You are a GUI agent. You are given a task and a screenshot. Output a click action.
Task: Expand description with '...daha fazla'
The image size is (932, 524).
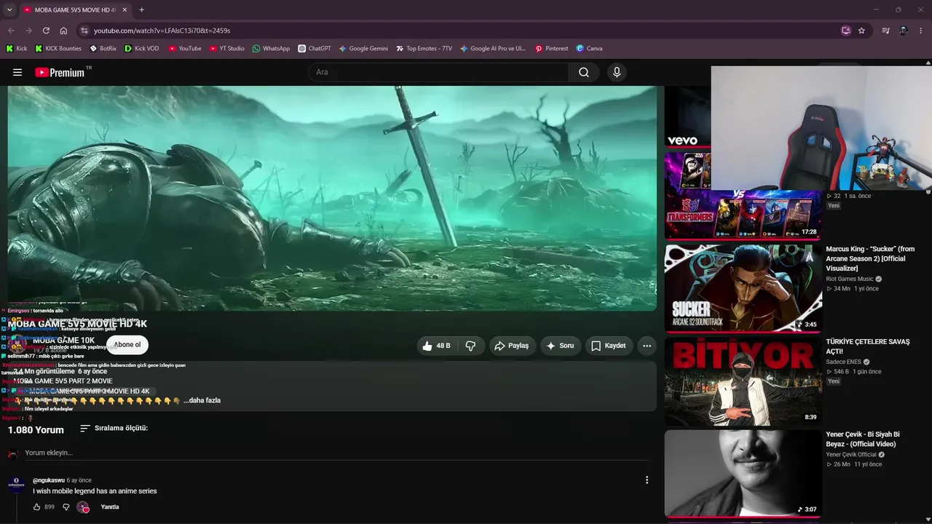tap(202, 400)
